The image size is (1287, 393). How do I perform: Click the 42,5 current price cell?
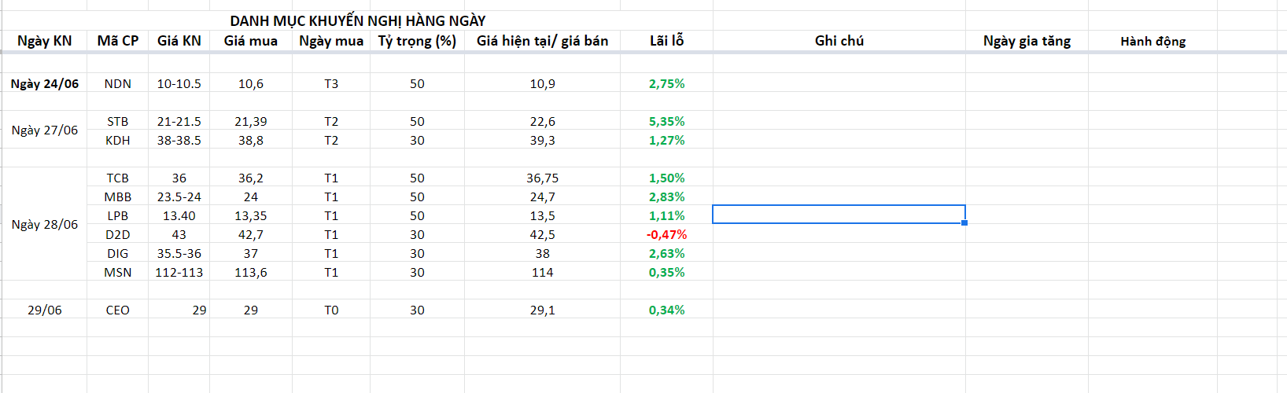[x=543, y=234]
